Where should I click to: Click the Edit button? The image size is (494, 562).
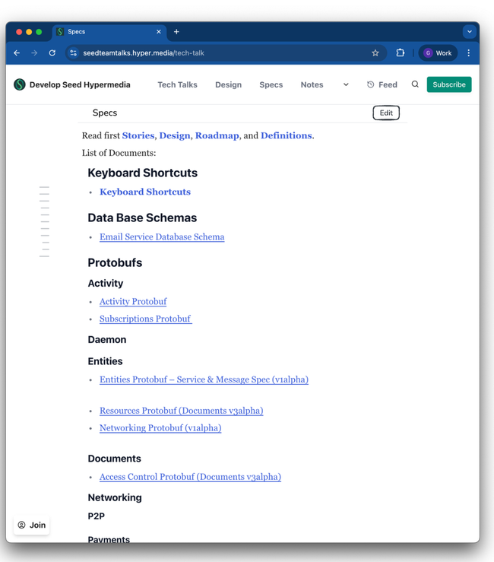[x=386, y=113]
